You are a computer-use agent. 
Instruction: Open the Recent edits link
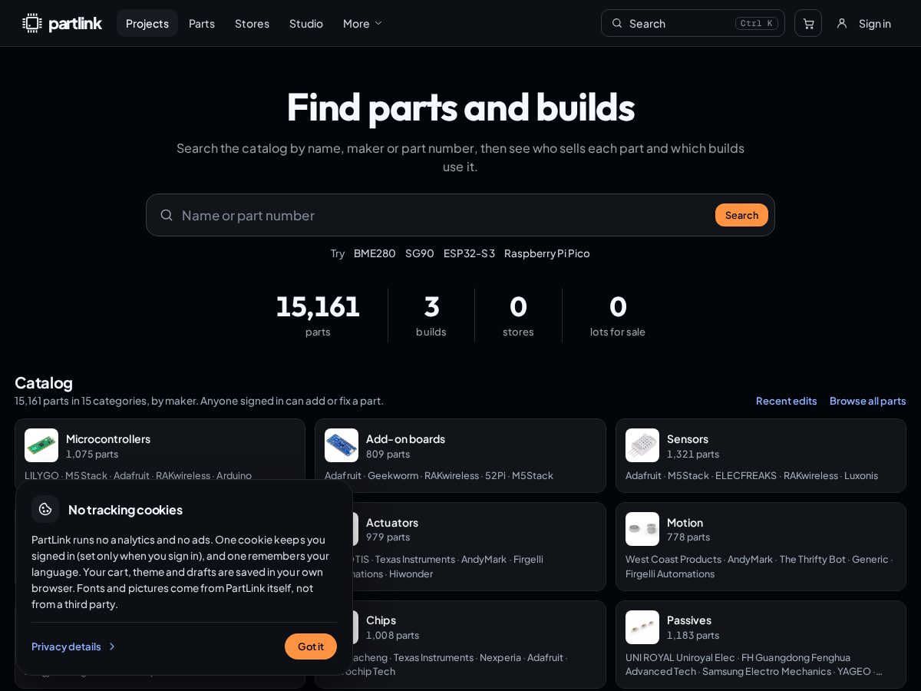(786, 401)
